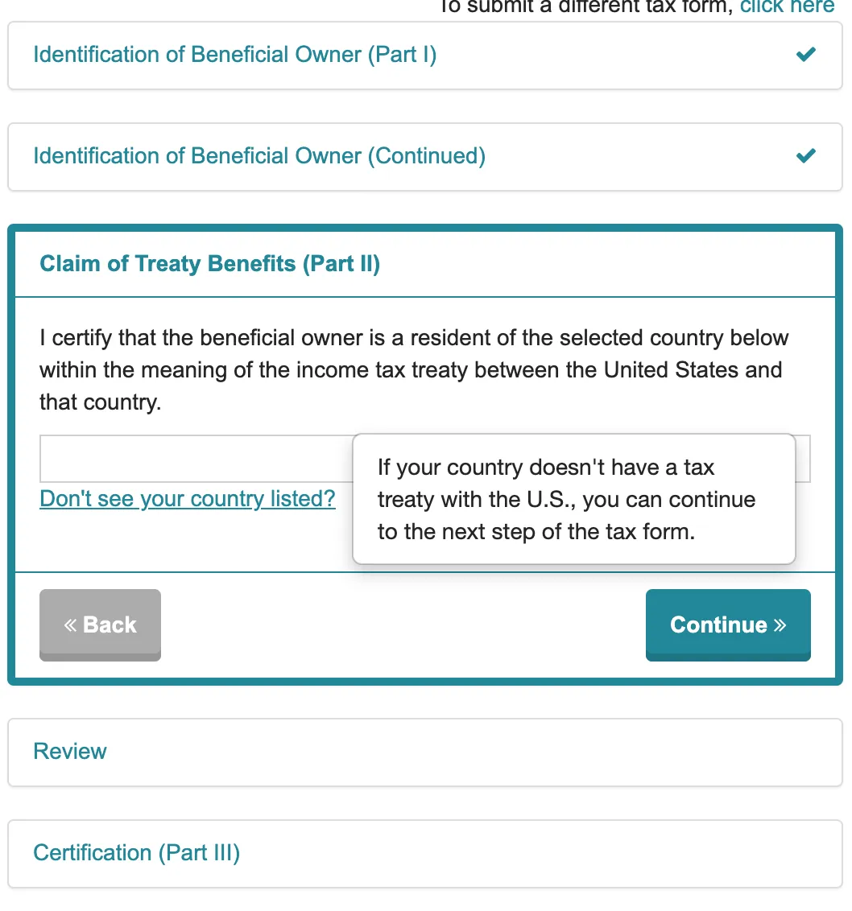Select the Claim of Treaty Benefits header
This screenshot has width=852, height=911.
point(209,264)
